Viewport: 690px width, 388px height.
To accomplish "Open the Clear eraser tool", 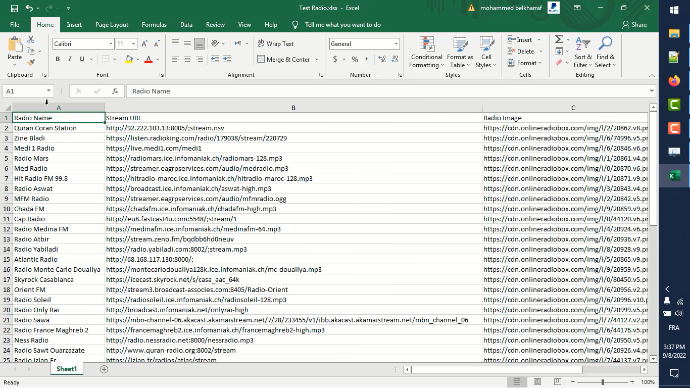I will click(x=559, y=63).
